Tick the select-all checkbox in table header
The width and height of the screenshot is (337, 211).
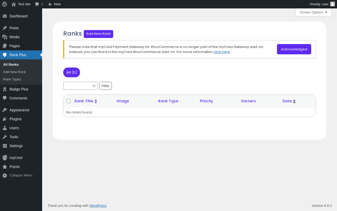pyautogui.click(x=68, y=101)
